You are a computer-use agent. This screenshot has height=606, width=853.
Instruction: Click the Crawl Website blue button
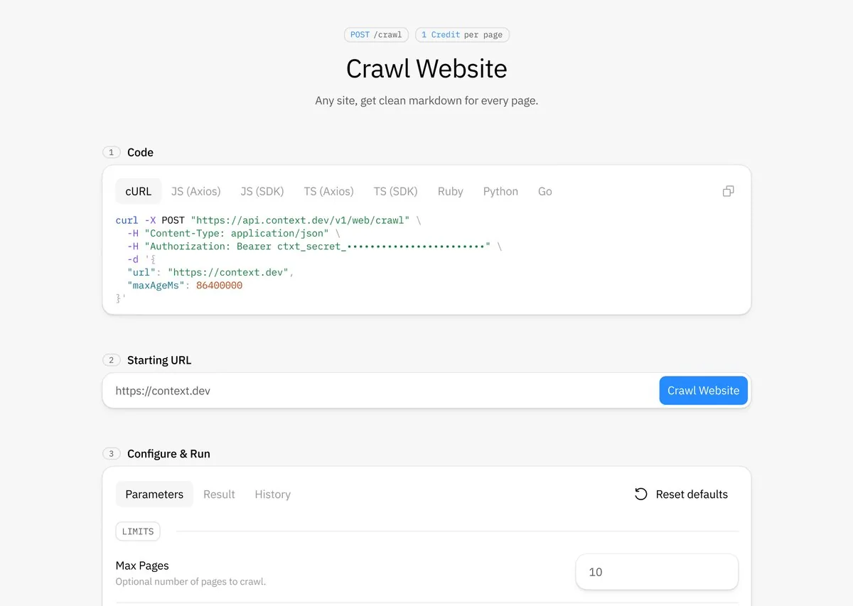[704, 391]
